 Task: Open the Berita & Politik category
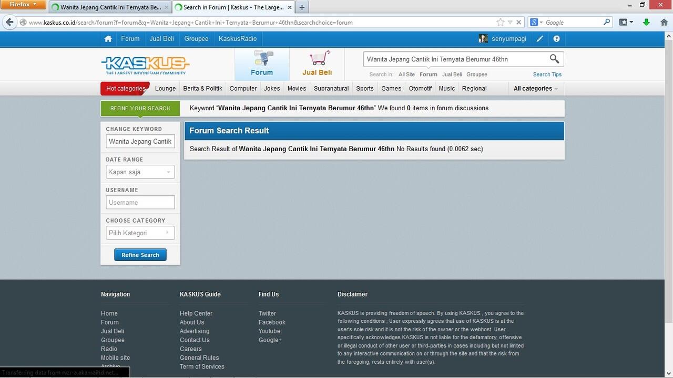tap(202, 88)
